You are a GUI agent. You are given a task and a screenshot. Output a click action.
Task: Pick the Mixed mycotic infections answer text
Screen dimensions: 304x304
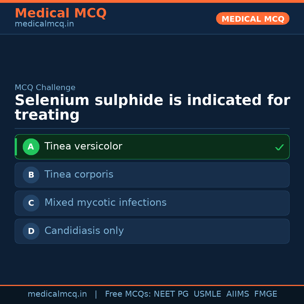(105, 203)
